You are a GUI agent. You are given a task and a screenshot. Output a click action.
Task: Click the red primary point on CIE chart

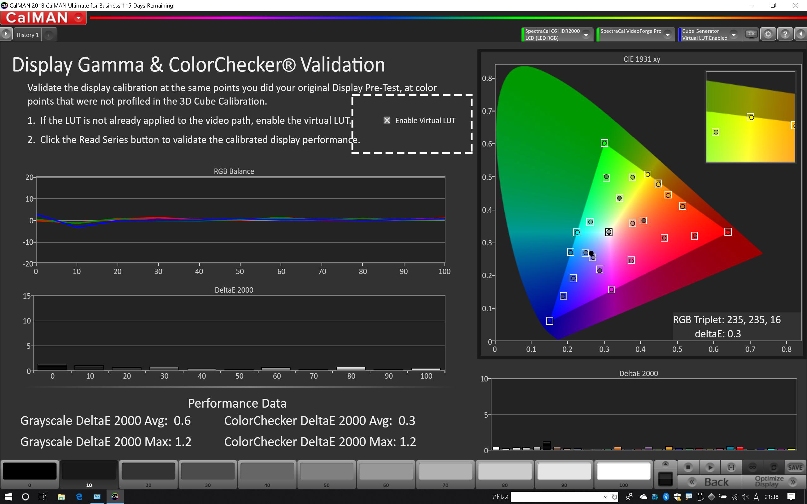[x=728, y=232]
